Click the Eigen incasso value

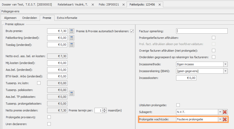200,64
